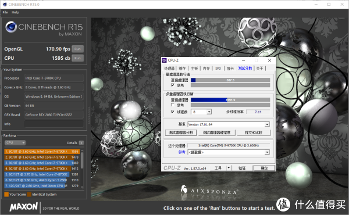
Task: Expand the CPU ranking type dropdown
Action: click(15, 143)
